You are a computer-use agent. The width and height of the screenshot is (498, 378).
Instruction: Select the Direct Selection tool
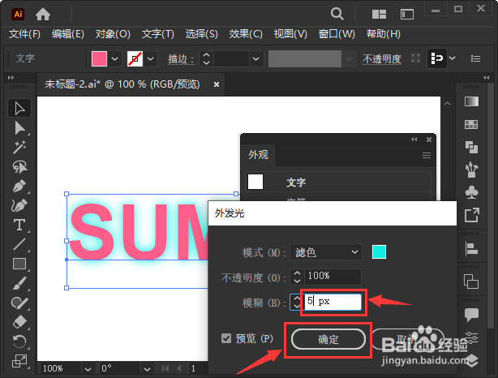click(19, 128)
